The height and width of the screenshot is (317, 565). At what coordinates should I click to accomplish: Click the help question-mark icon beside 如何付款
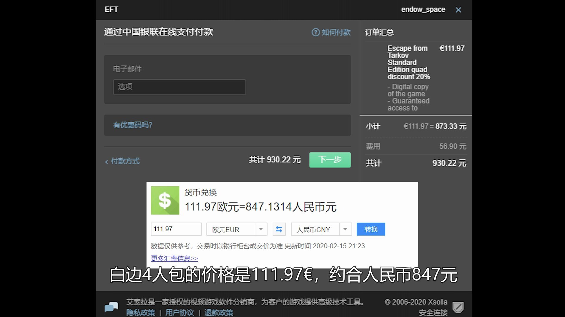[x=315, y=32]
